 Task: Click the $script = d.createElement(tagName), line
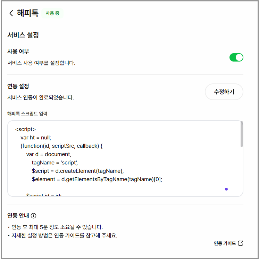(78, 171)
